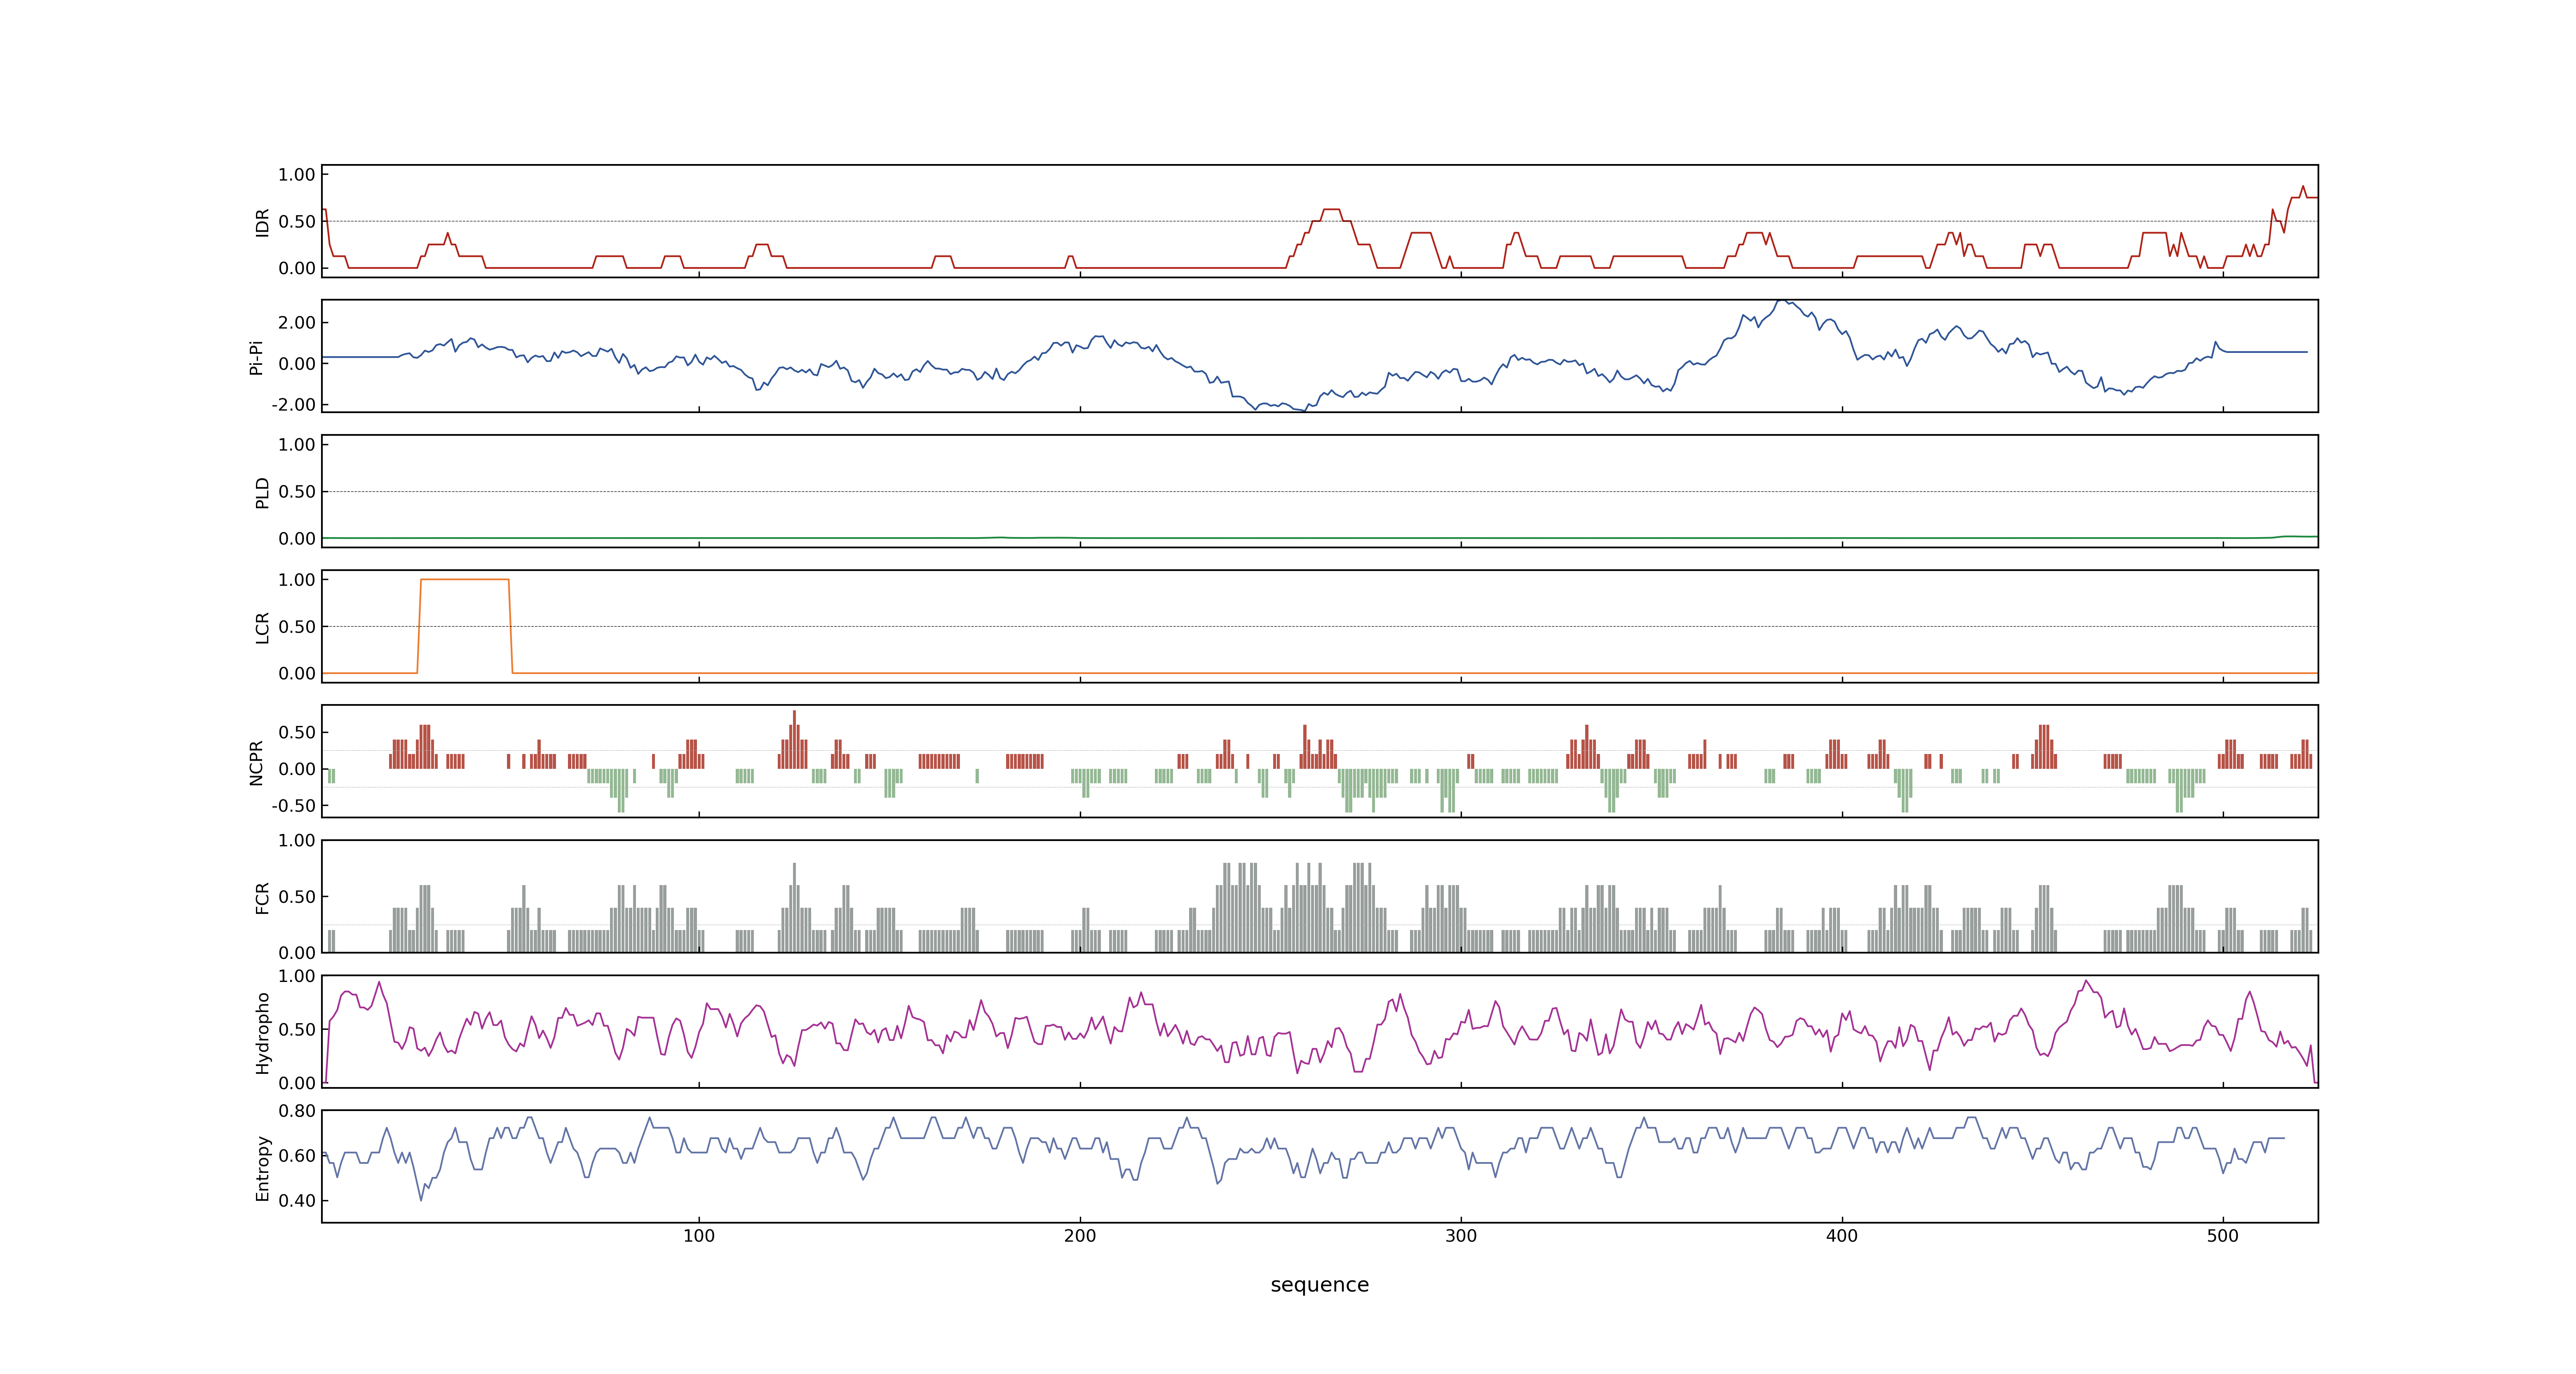The width and height of the screenshot is (2576, 1374).
Task: Click the 1.00 tick of IDR axis
Action: 297,175
